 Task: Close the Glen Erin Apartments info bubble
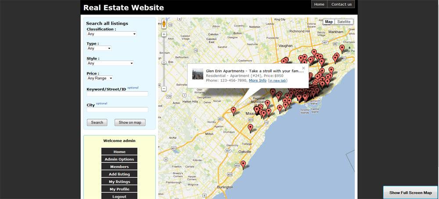click(x=303, y=68)
